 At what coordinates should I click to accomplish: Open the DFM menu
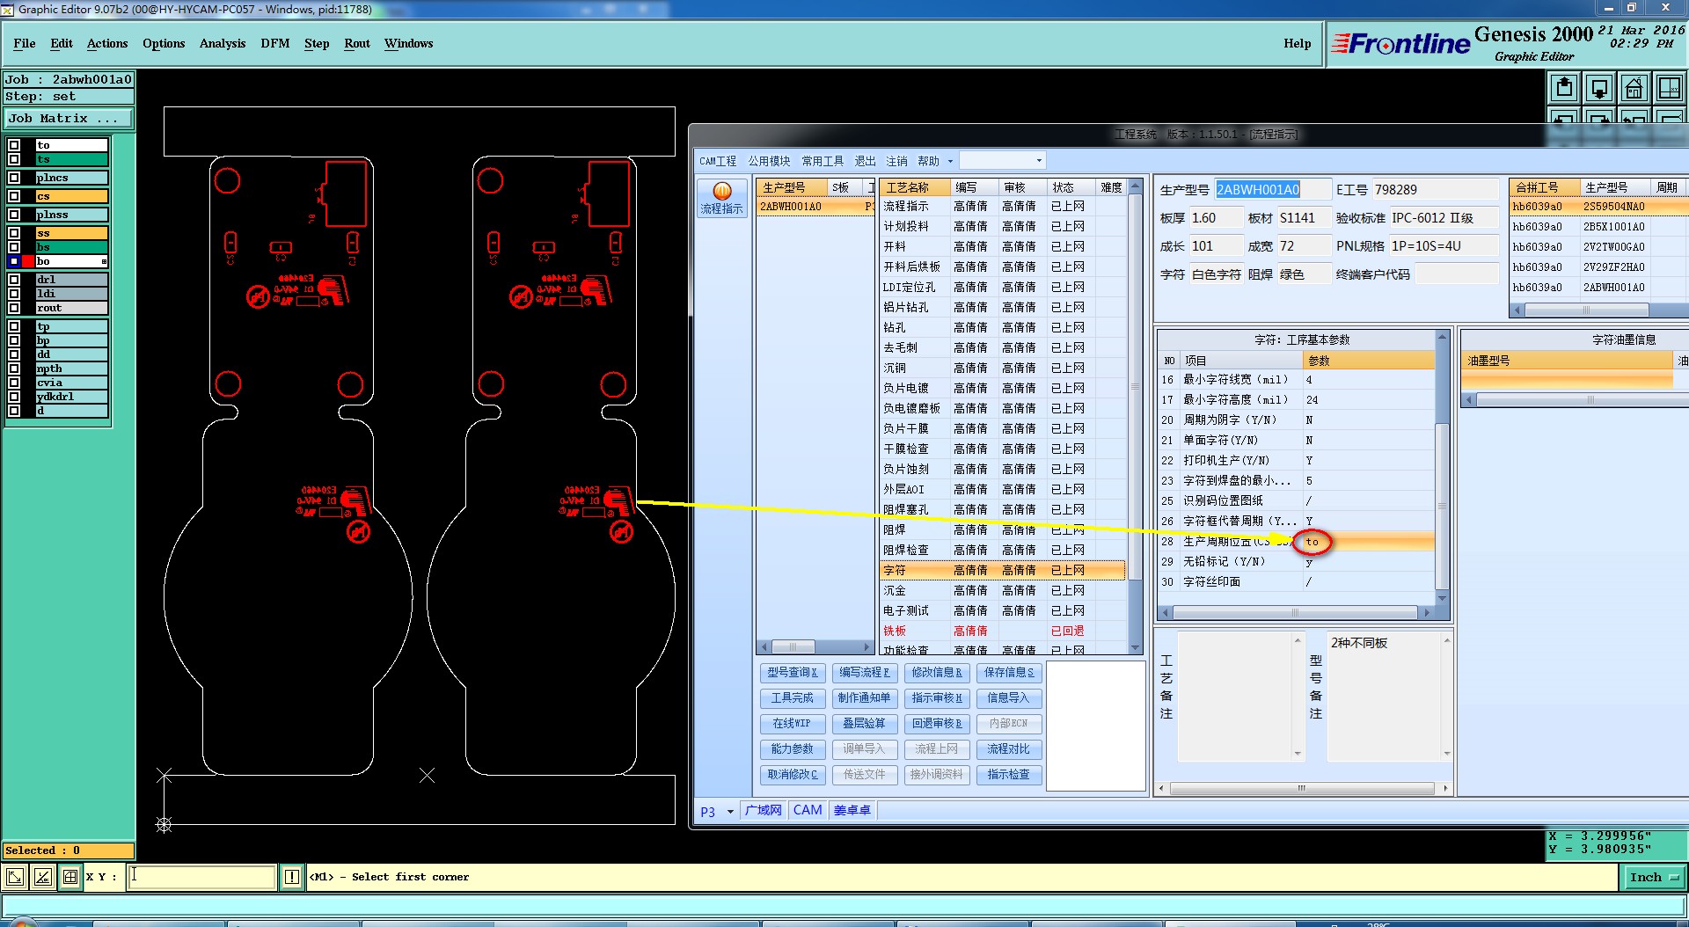(x=275, y=43)
